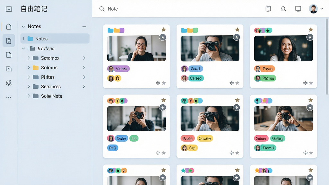Open the note panel icon in top bar
The height and width of the screenshot is (185, 329).
[268, 9]
